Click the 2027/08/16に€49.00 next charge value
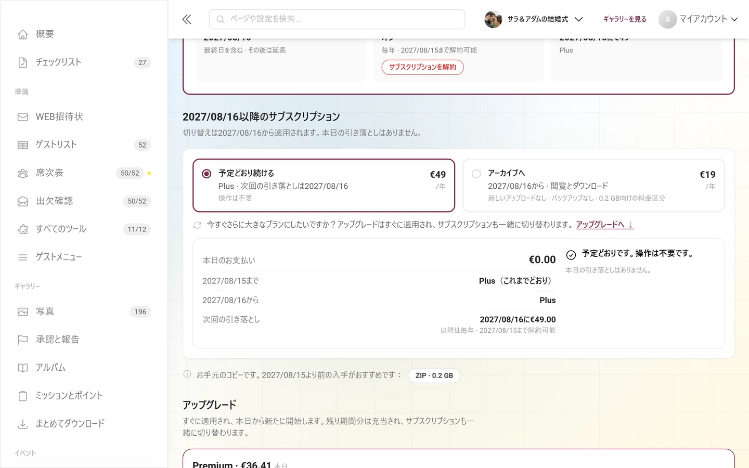The image size is (749, 468). (x=518, y=319)
